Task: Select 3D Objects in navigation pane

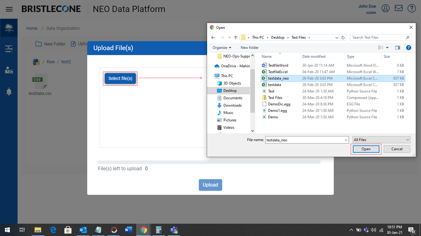Action: [229, 83]
